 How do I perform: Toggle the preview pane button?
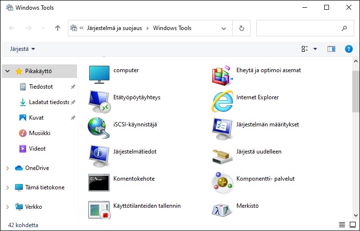click(x=331, y=49)
